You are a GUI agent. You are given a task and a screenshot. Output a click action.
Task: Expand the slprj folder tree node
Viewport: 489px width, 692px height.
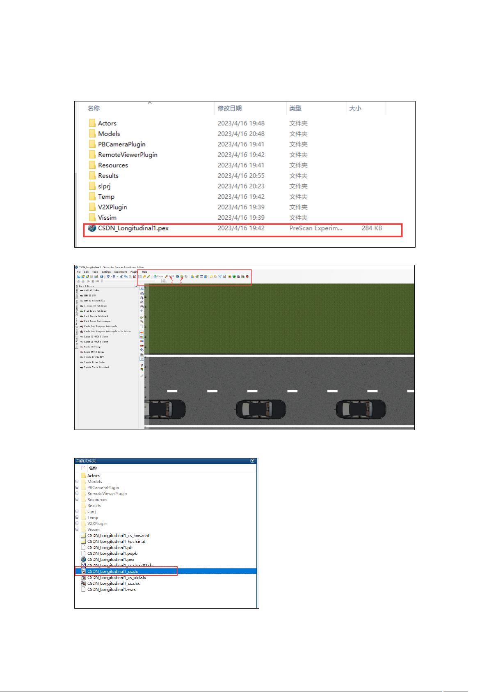coord(77,511)
